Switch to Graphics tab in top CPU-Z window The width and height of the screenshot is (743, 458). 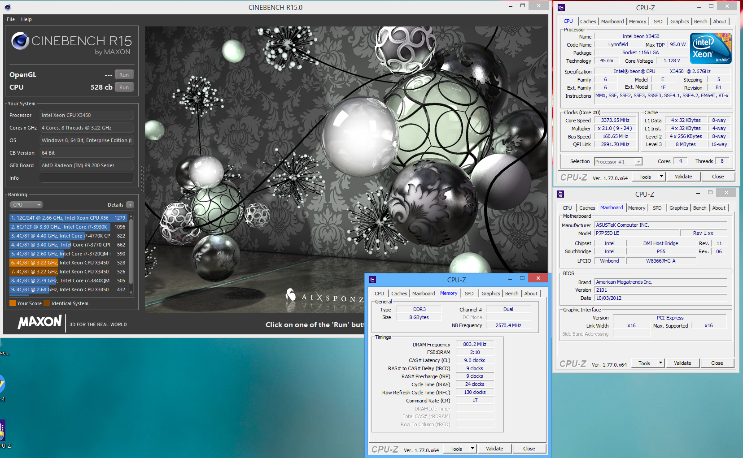(679, 22)
